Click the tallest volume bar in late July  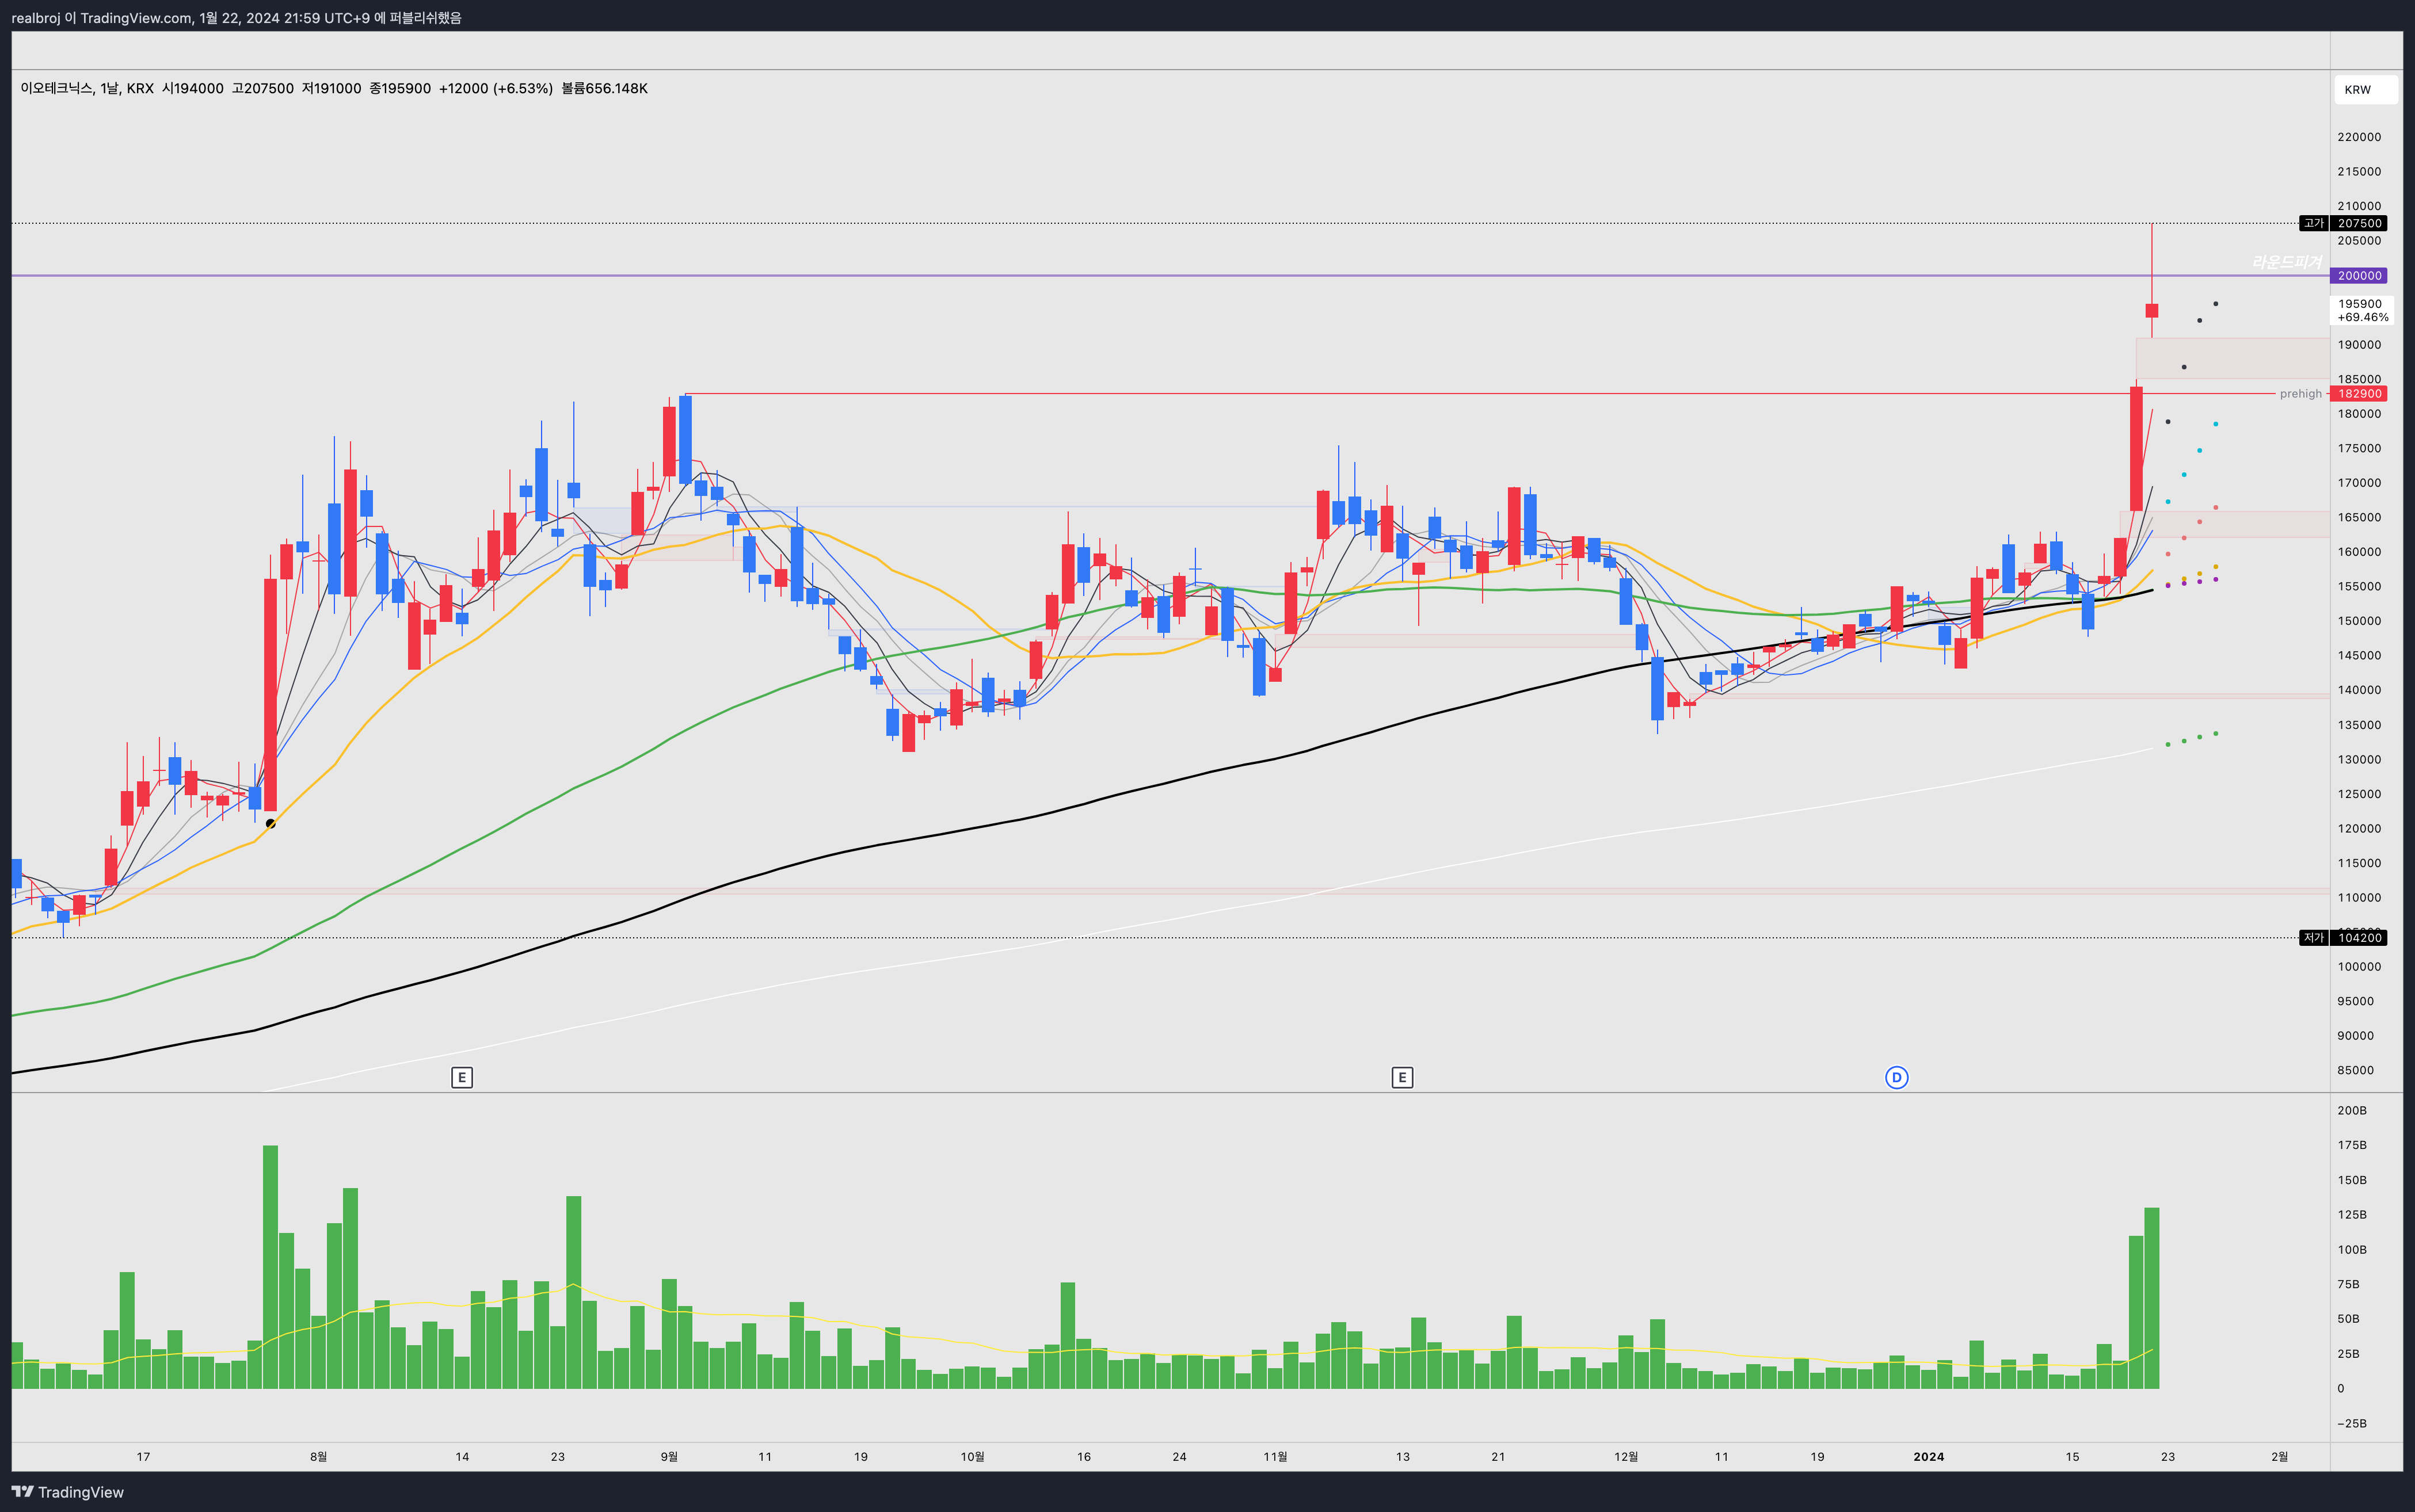(270, 1265)
